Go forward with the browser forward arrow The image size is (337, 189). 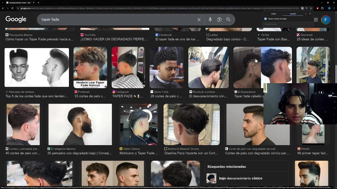click(8, 8)
